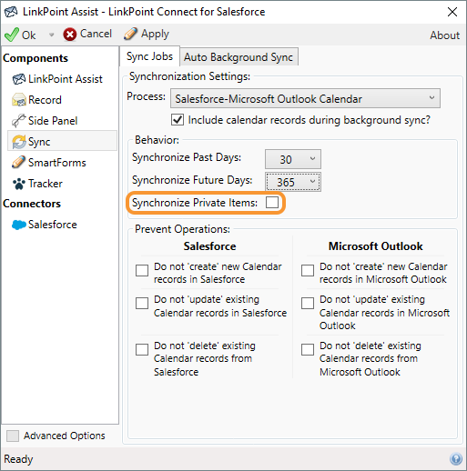Click the Components heading
The width and height of the screenshot is (467, 471).
(x=36, y=58)
